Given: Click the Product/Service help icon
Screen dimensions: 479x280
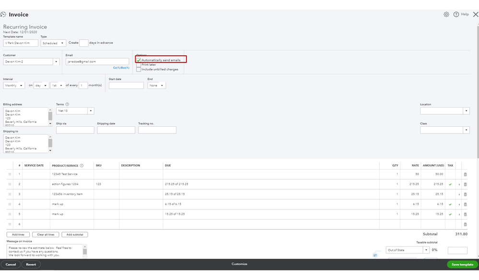Looking at the screenshot, I should 82,166.
